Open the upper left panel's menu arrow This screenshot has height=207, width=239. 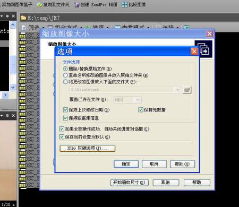2,16
